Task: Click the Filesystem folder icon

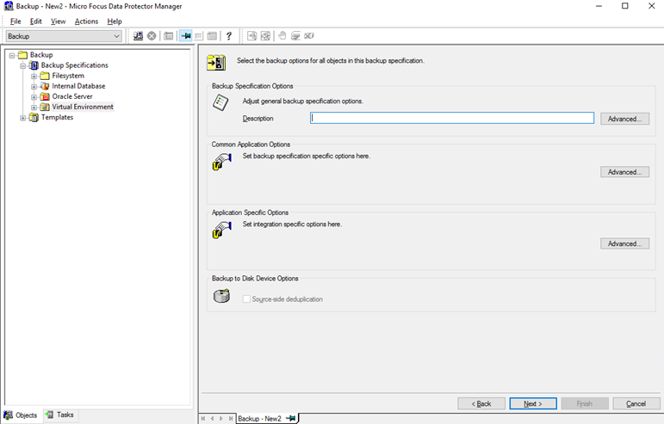Action: click(45, 76)
